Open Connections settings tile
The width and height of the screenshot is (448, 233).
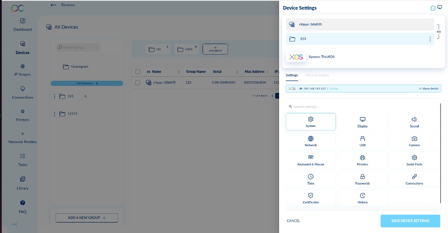point(414,179)
